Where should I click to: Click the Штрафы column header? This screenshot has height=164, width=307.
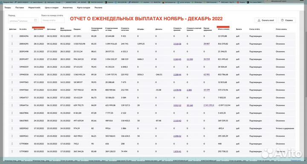coord(141,29)
